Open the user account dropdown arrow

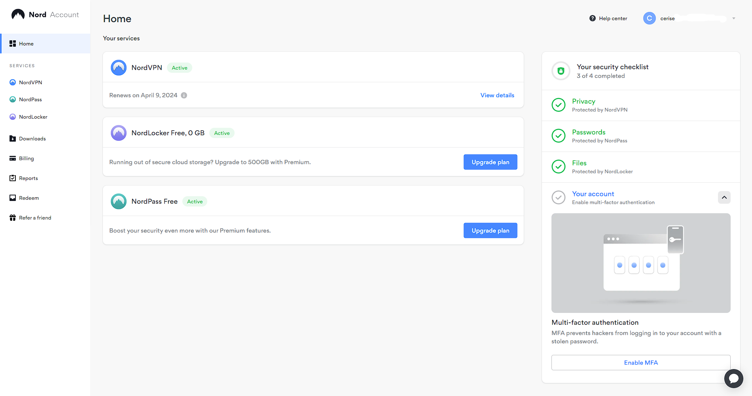pos(734,19)
